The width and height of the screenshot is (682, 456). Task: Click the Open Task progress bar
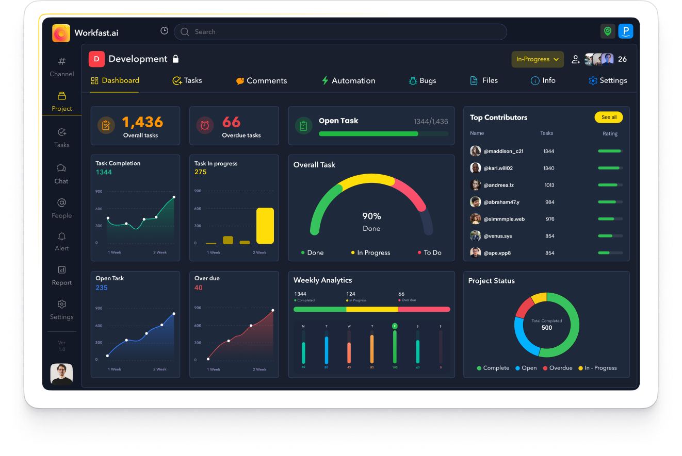click(x=383, y=133)
